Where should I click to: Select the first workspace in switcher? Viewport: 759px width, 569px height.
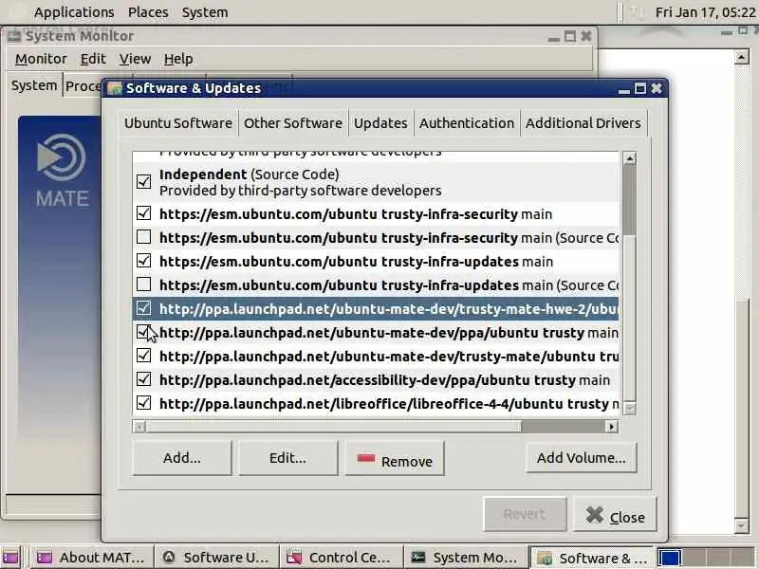670,558
